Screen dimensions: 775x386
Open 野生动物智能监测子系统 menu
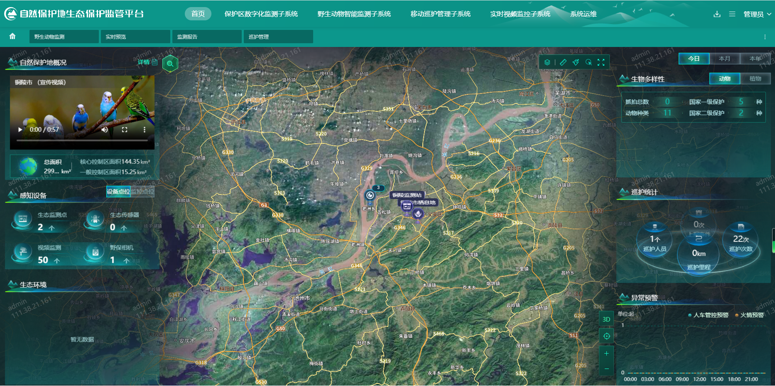pyautogui.click(x=354, y=14)
